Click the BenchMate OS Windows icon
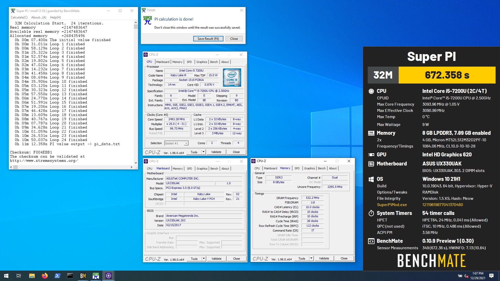Viewport: 500px width, 281px height. coord(371,179)
